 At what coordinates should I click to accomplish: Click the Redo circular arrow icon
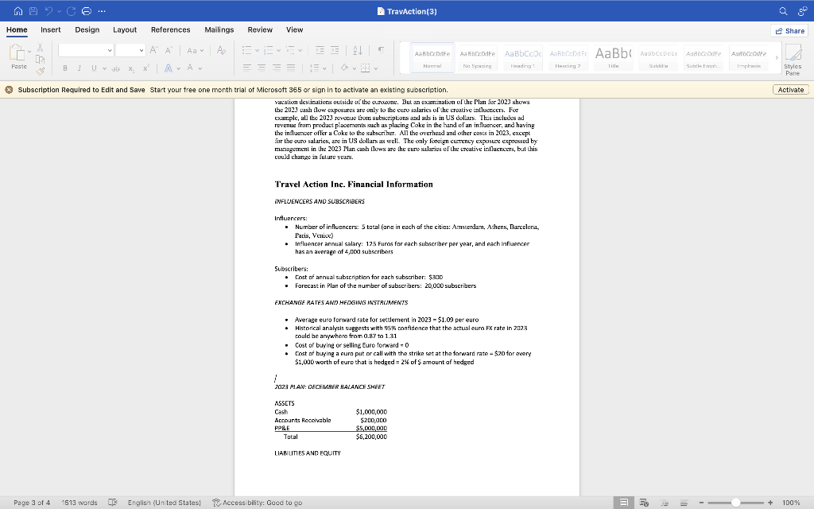click(x=71, y=11)
